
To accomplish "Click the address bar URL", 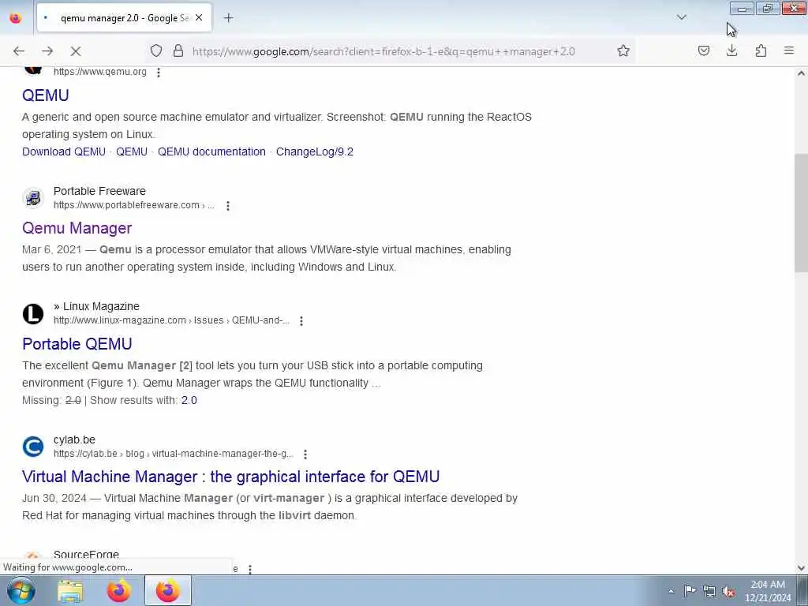I will (x=383, y=51).
